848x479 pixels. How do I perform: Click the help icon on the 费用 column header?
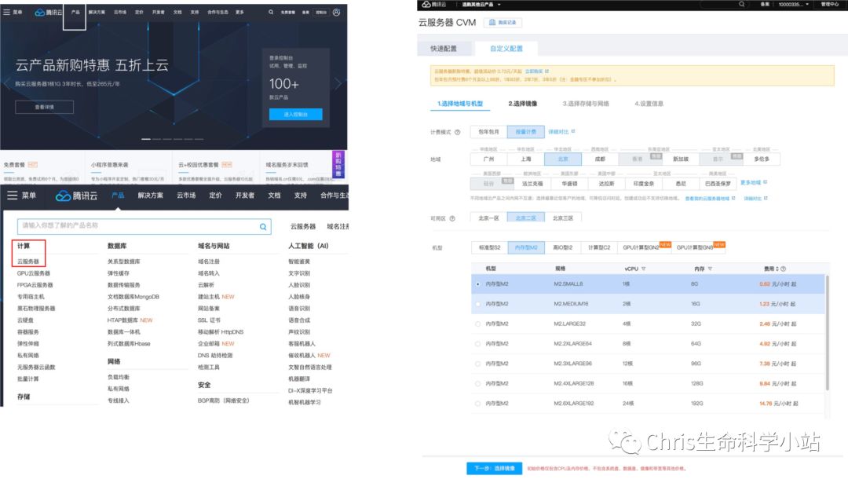pyautogui.click(x=783, y=269)
